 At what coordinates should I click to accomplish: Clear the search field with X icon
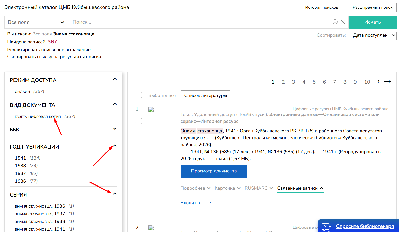click(x=343, y=22)
